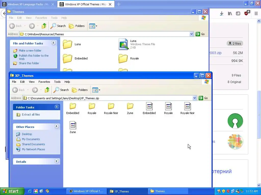Collapse the Folder Tasks panel
Image resolution: width=261 pixels, height=195 pixels.
click(57, 107)
